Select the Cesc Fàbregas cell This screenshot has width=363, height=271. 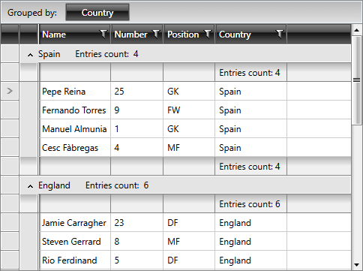(x=75, y=147)
